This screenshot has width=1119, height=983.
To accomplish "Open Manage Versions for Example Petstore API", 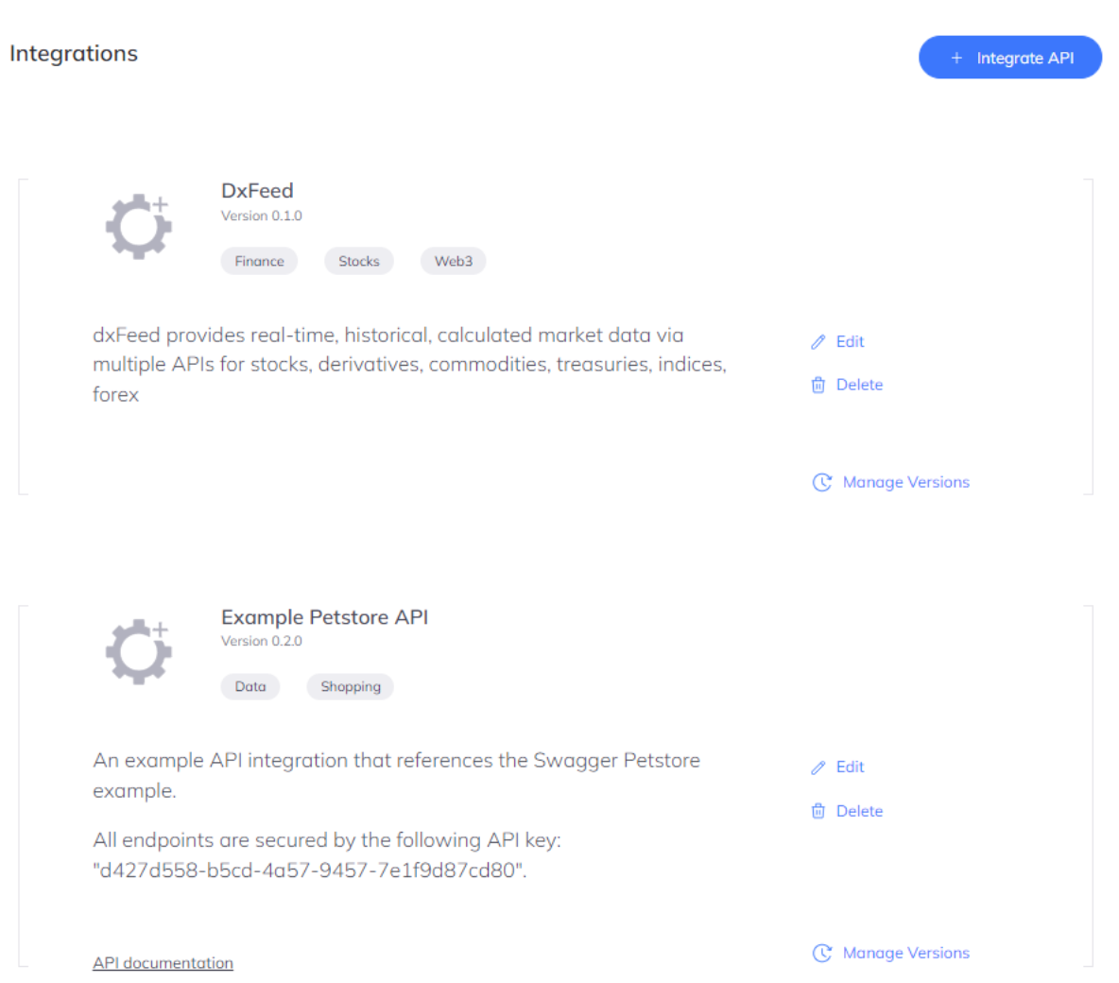I will pos(905,953).
